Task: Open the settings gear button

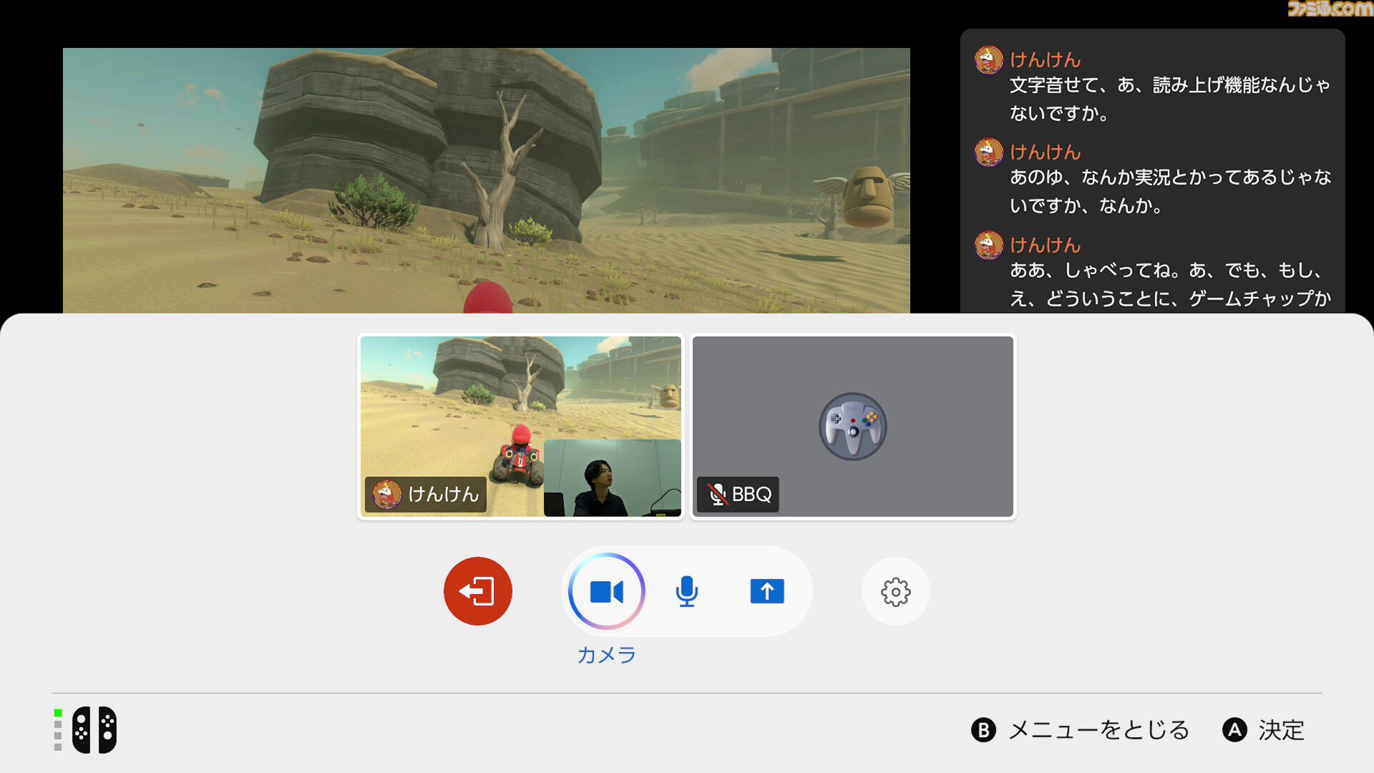Action: coord(895,591)
